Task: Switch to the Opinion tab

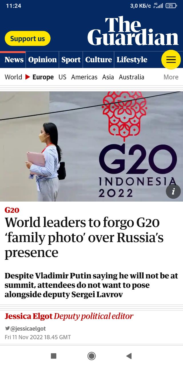Action: [x=43, y=60]
